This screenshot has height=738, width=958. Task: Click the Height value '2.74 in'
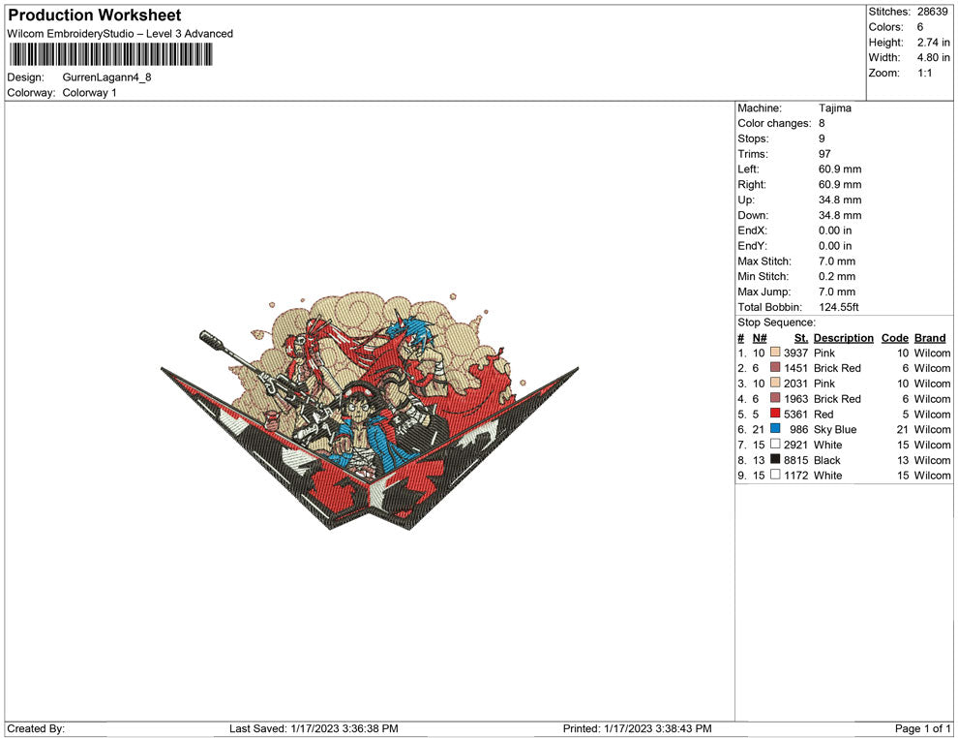(x=934, y=43)
